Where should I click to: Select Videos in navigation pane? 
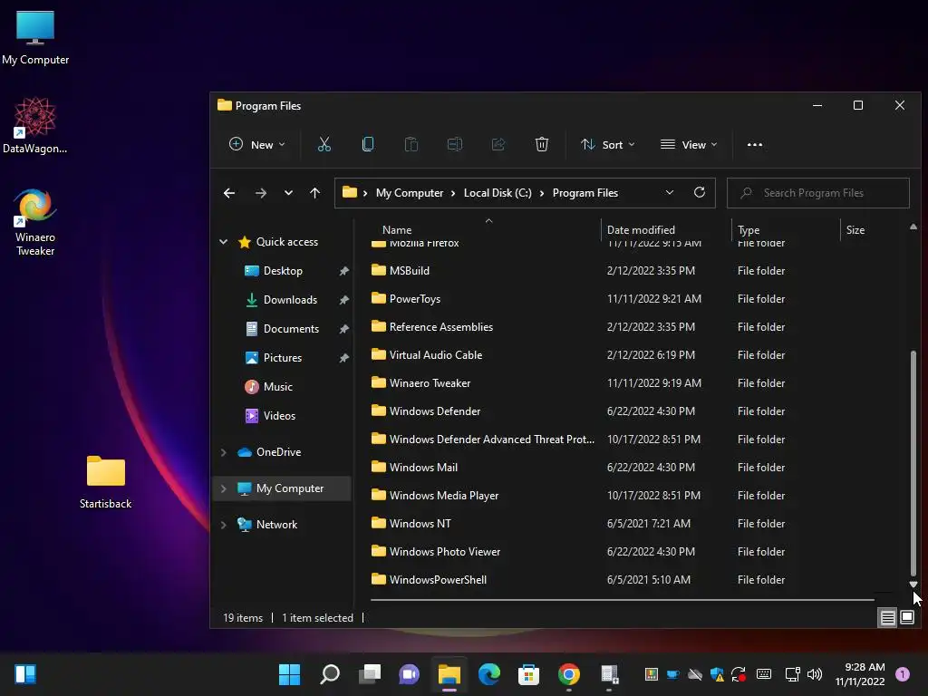pos(279,415)
